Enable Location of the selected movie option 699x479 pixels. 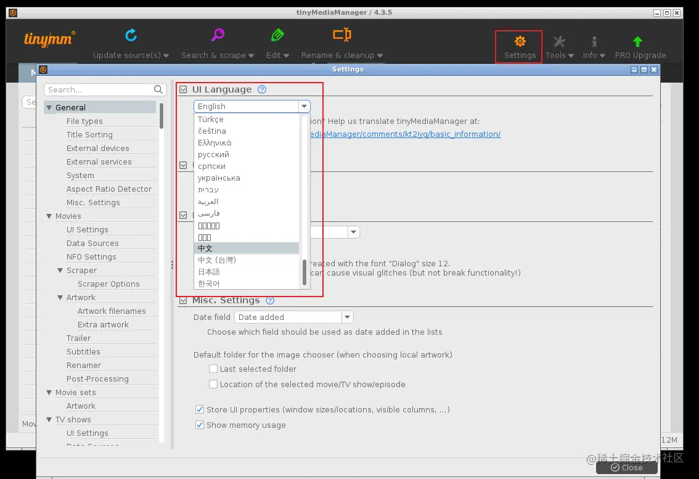click(x=213, y=384)
